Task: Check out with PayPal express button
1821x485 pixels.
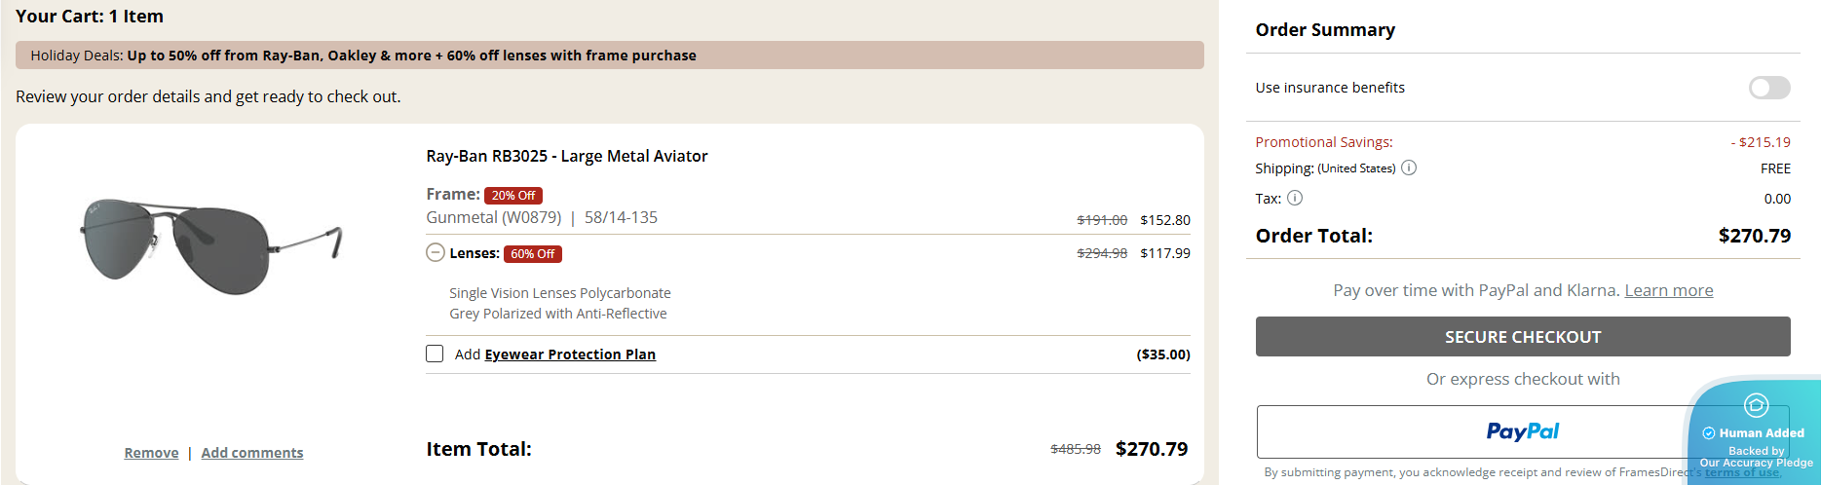Action: (1471, 431)
